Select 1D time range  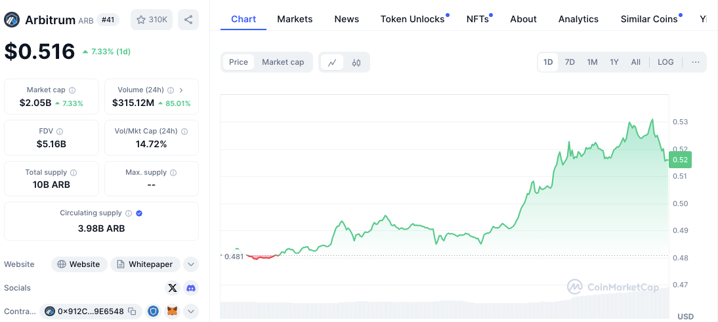548,62
